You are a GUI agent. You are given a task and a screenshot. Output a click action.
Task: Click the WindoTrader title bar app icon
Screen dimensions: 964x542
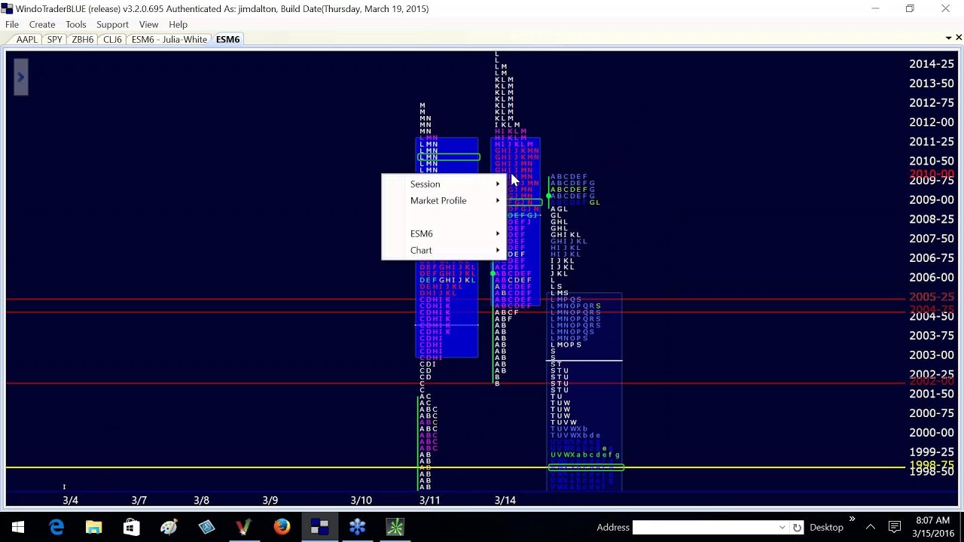[x=7, y=8]
